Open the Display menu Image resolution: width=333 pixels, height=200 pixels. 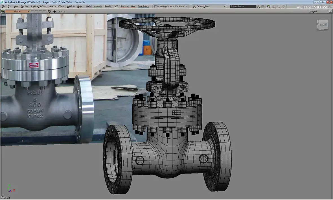[x=25, y=6]
